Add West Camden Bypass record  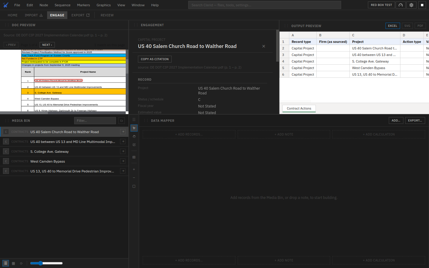tap(123, 161)
